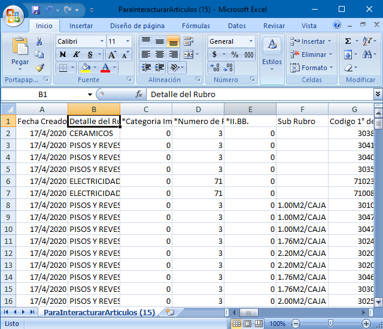Click the fill down arrow icon in Modificar
The image size is (383, 329).
[348, 55]
